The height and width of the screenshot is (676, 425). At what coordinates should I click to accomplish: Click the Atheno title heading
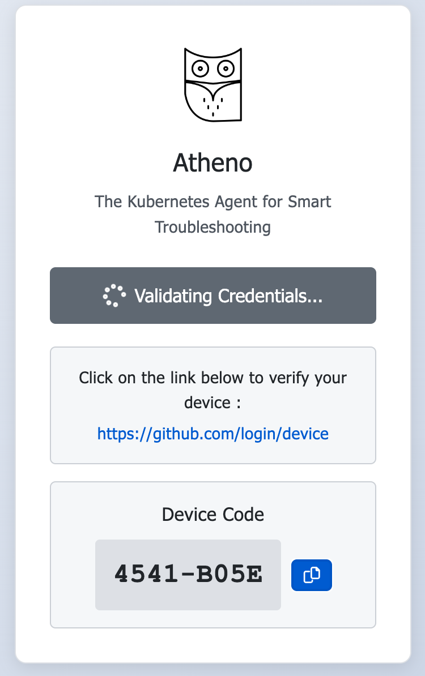point(212,163)
